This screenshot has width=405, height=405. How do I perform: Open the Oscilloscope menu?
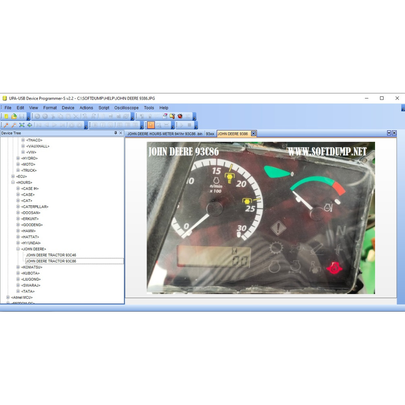126,108
